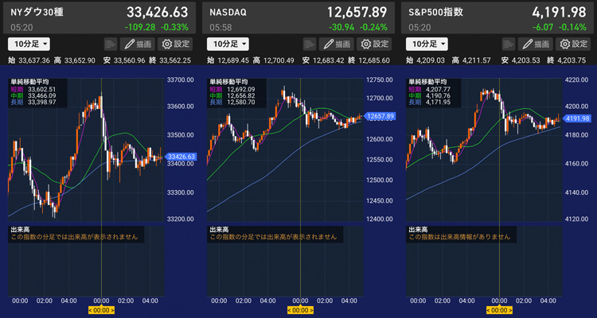Image resolution: width=597 pixels, height=318 pixels.
Task: Click -109.28 change value in Dow header
Action: [142, 27]
